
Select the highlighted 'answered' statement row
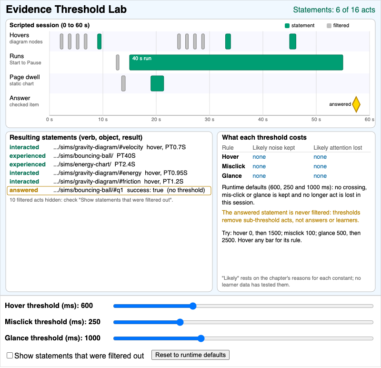point(109,190)
